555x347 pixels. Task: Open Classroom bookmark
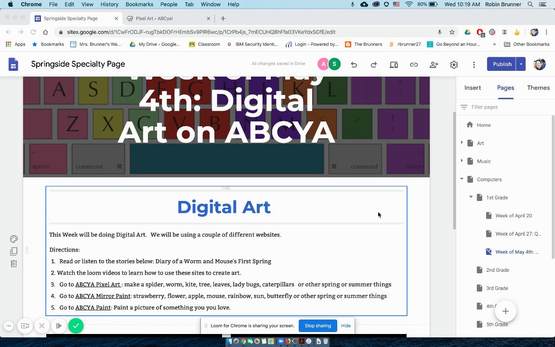[205, 44]
